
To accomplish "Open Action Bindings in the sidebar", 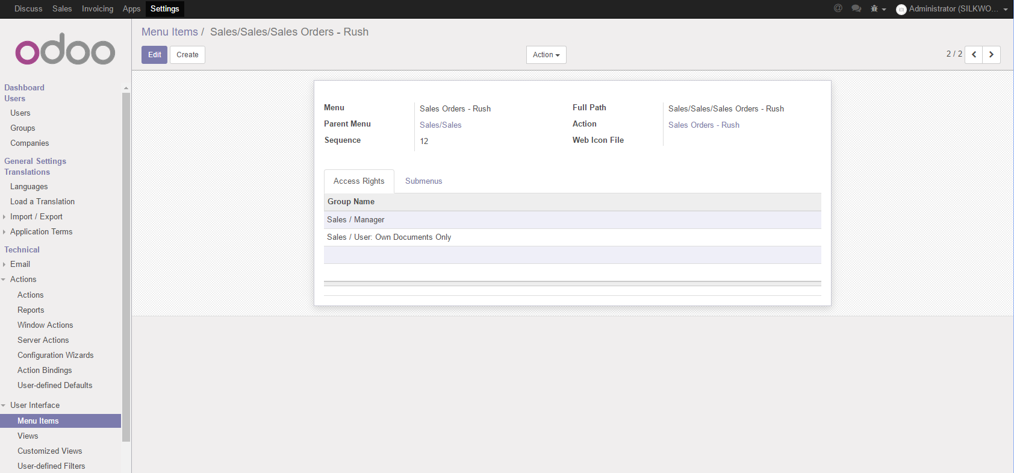I will (x=45, y=371).
